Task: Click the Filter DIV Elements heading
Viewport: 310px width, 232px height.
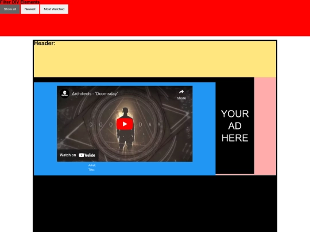Action: pyautogui.click(x=20, y=2)
